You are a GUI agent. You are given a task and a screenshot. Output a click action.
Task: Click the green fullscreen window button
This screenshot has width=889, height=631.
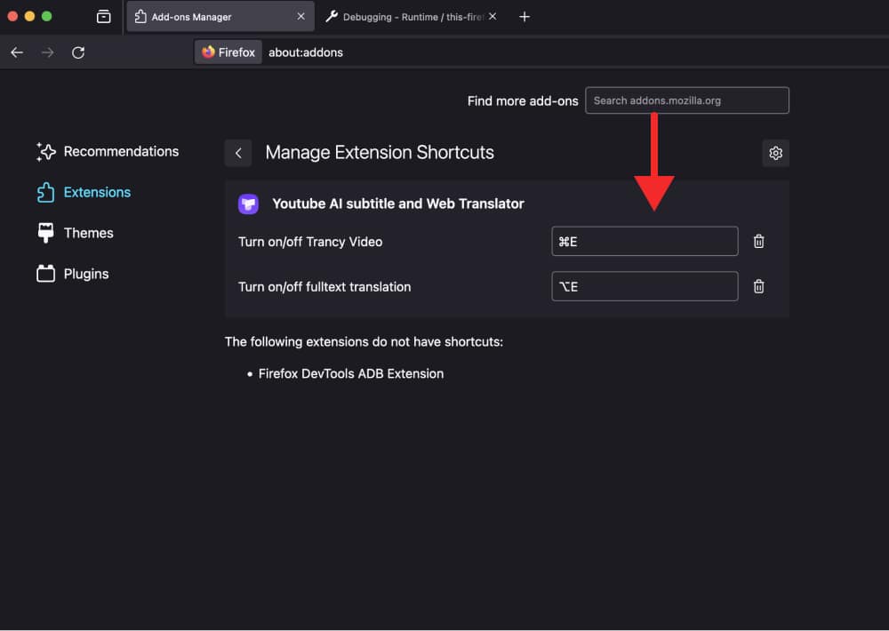click(47, 16)
